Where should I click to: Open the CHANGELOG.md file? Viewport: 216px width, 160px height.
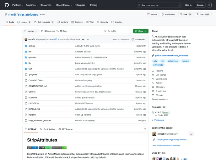coord(36,80)
